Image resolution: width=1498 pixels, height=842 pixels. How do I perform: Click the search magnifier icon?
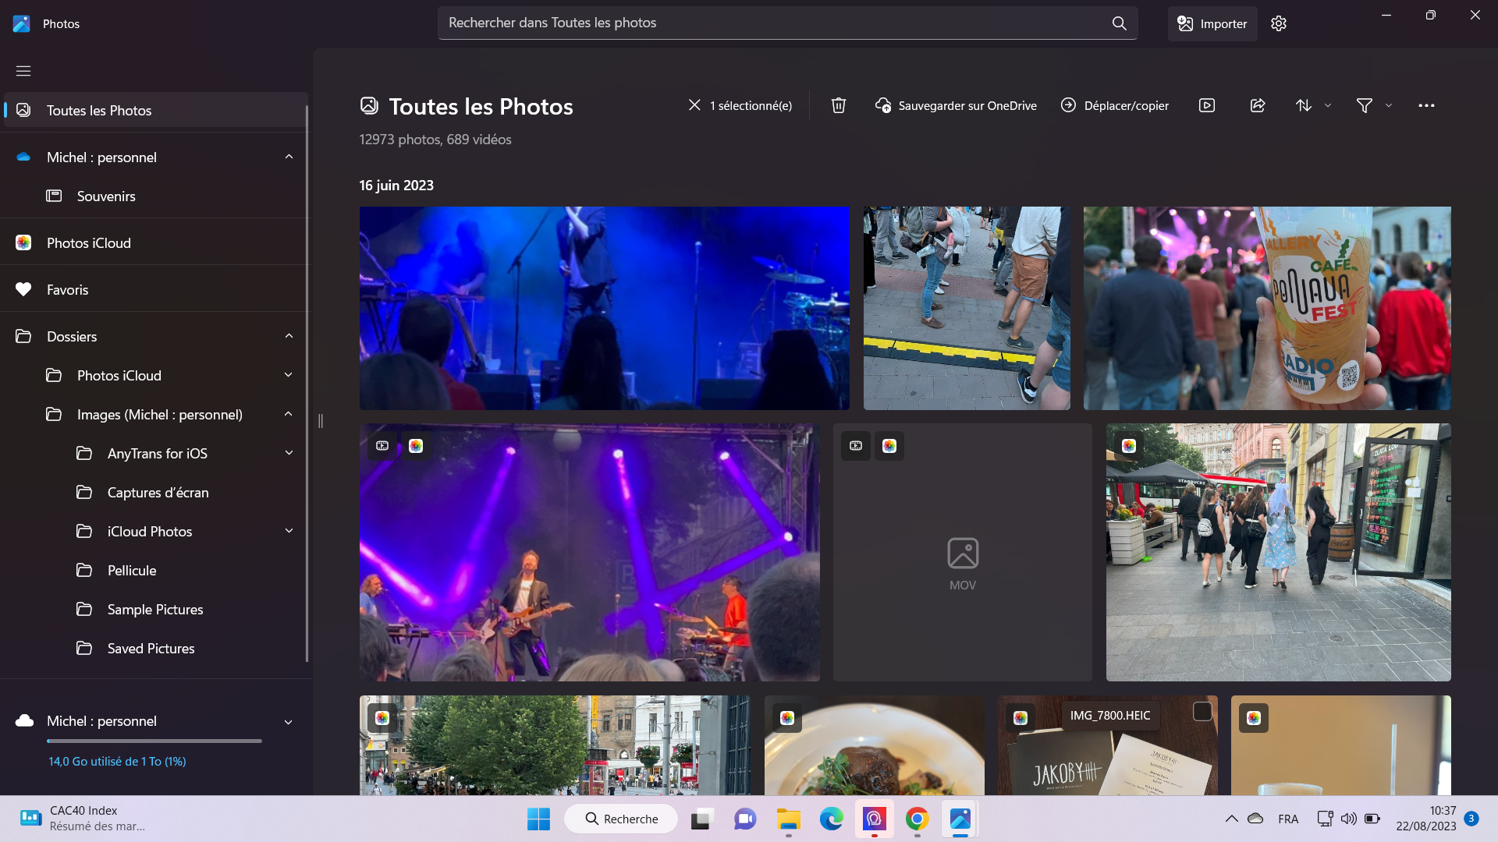tap(1119, 23)
